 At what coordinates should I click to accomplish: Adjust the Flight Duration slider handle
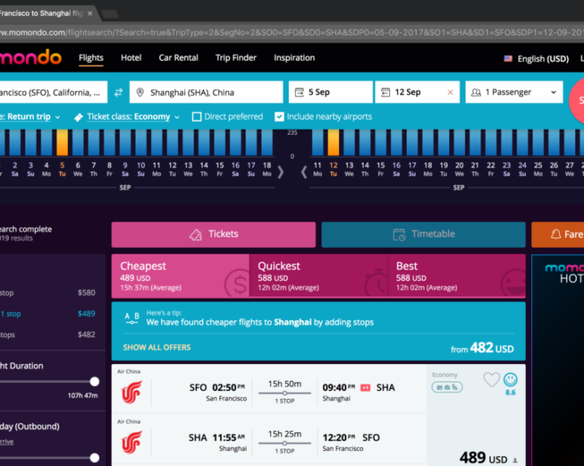point(95,382)
